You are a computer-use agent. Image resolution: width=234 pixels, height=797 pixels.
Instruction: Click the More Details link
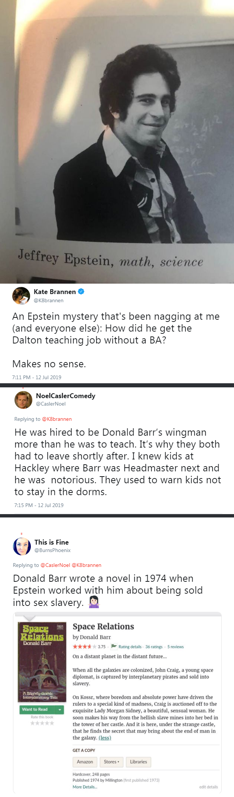[x=85, y=787]
